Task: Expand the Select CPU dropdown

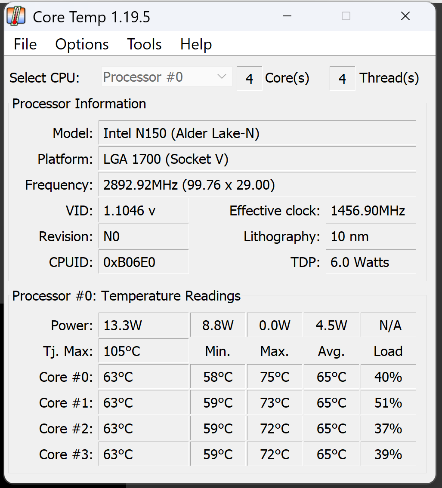Action: pos(166,77)
